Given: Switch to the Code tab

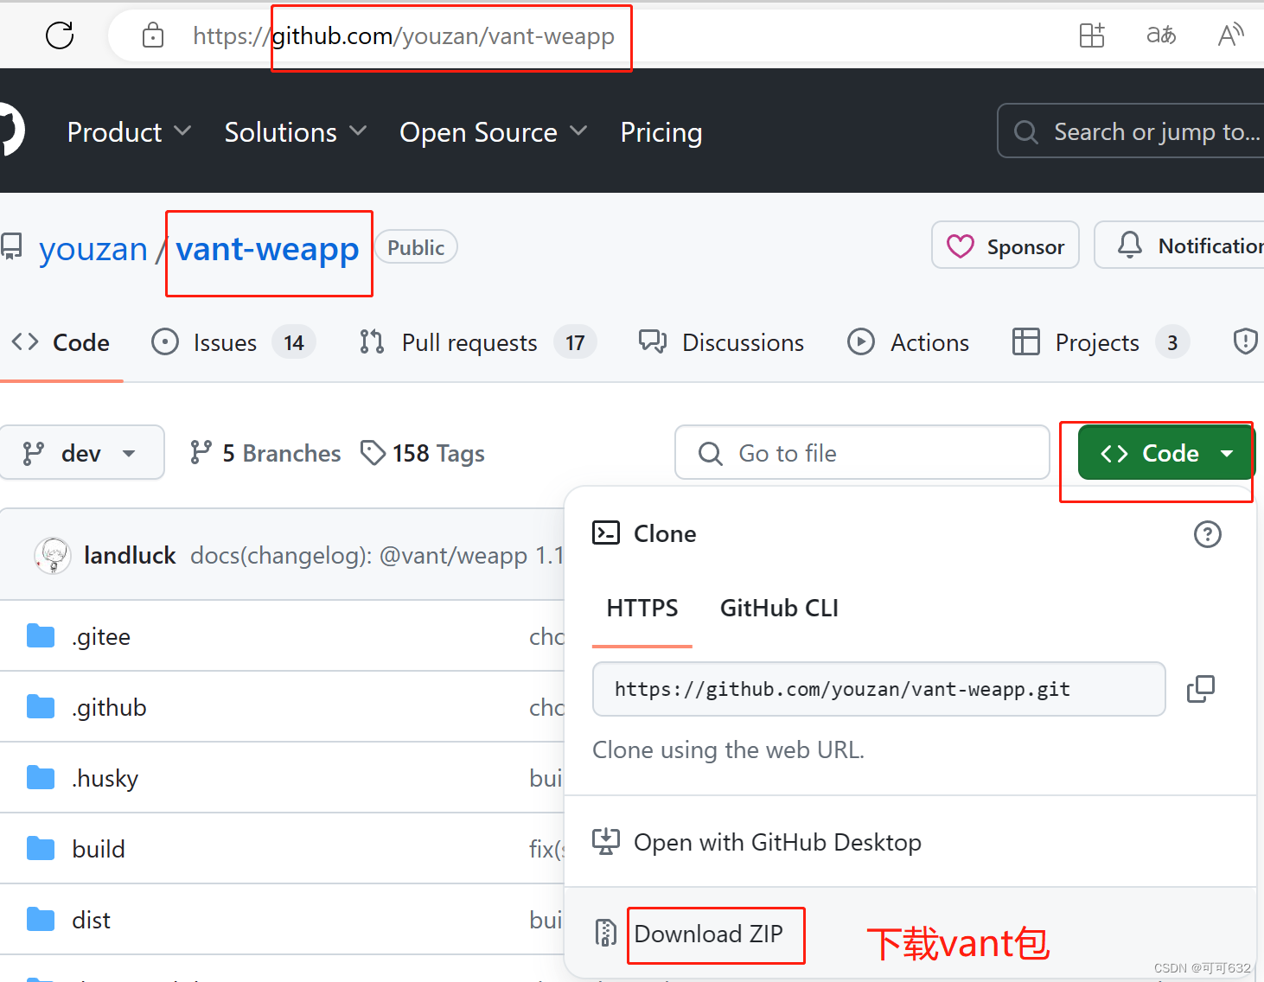Looking at the screenshot, I should point(61,342).
